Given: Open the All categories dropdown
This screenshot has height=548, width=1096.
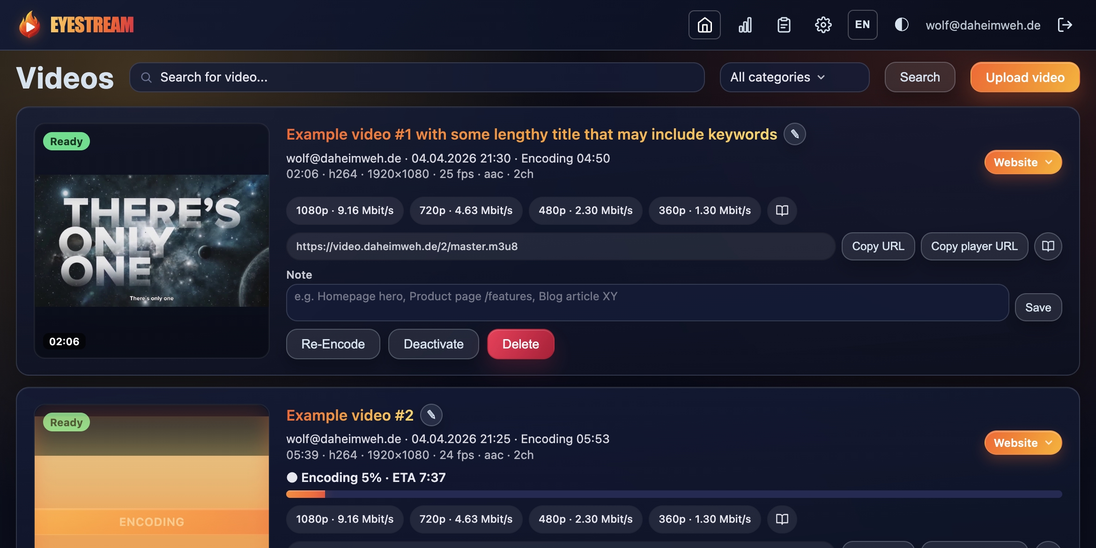Looking at the screenshot, I should [794, 77].
